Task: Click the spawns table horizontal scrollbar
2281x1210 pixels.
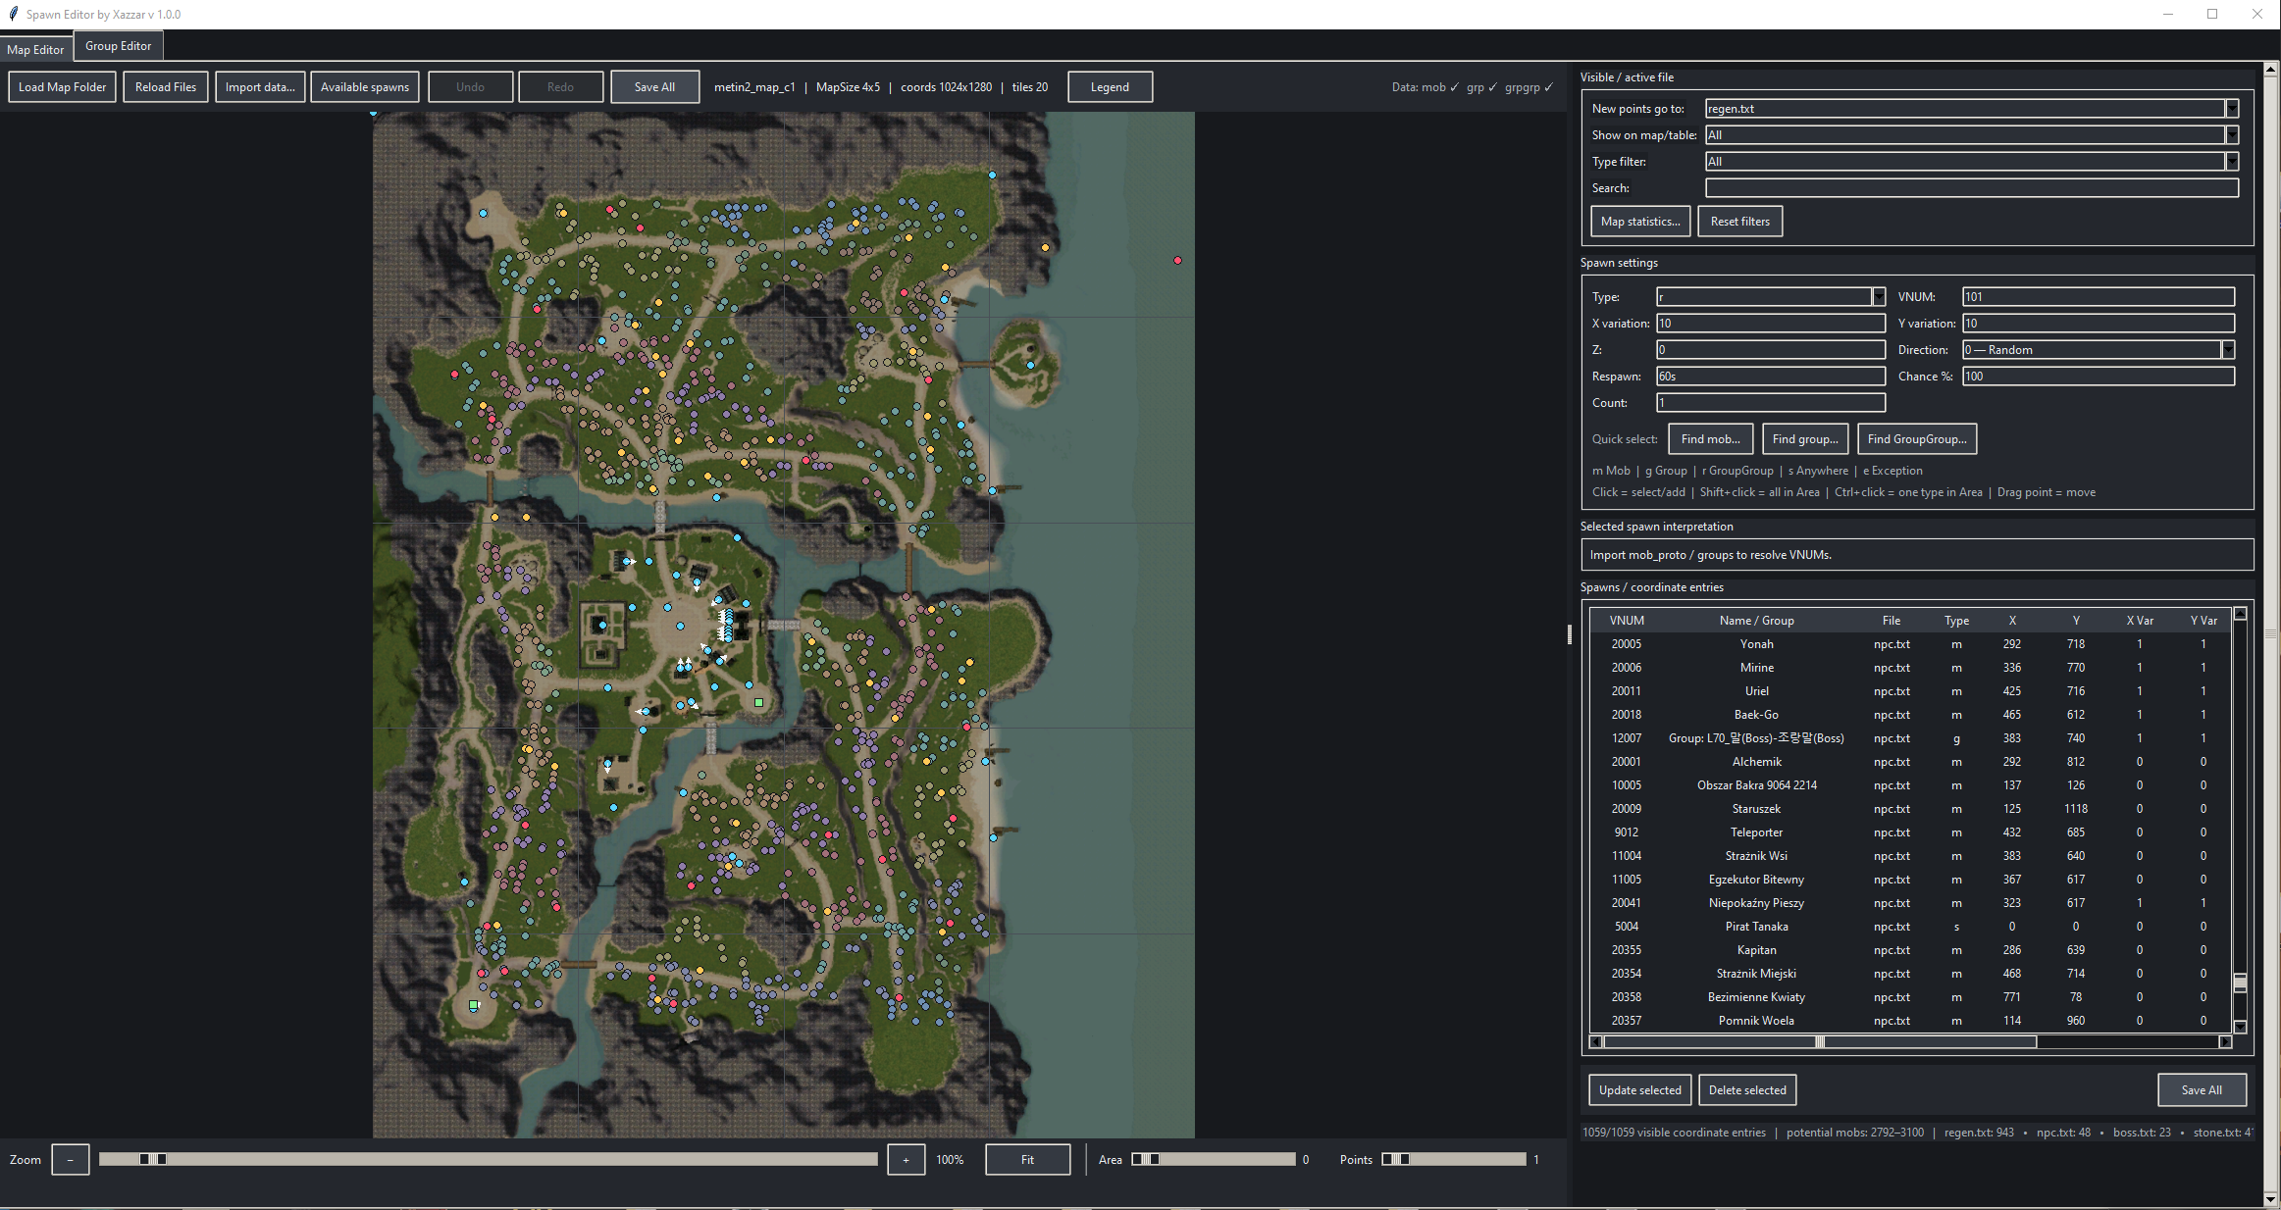Action: (x=1820, y=1042)
